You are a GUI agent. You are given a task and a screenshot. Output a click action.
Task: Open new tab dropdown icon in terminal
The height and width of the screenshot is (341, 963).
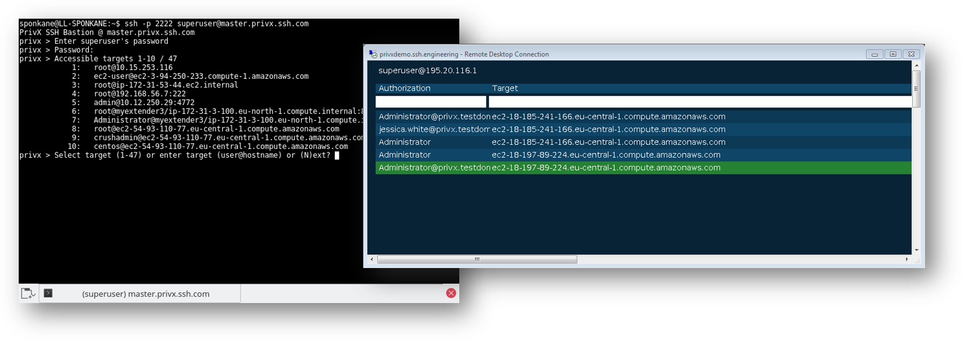coord(28,293)
